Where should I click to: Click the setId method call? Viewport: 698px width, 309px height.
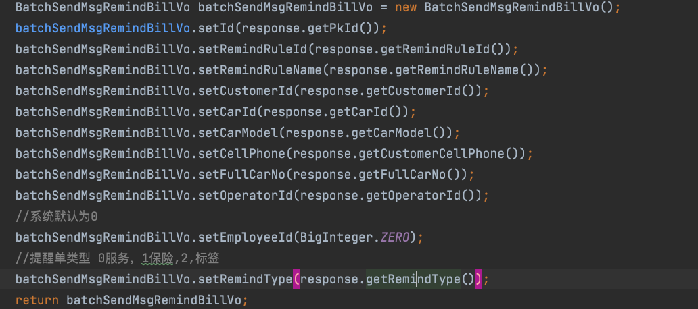(216, 28)
